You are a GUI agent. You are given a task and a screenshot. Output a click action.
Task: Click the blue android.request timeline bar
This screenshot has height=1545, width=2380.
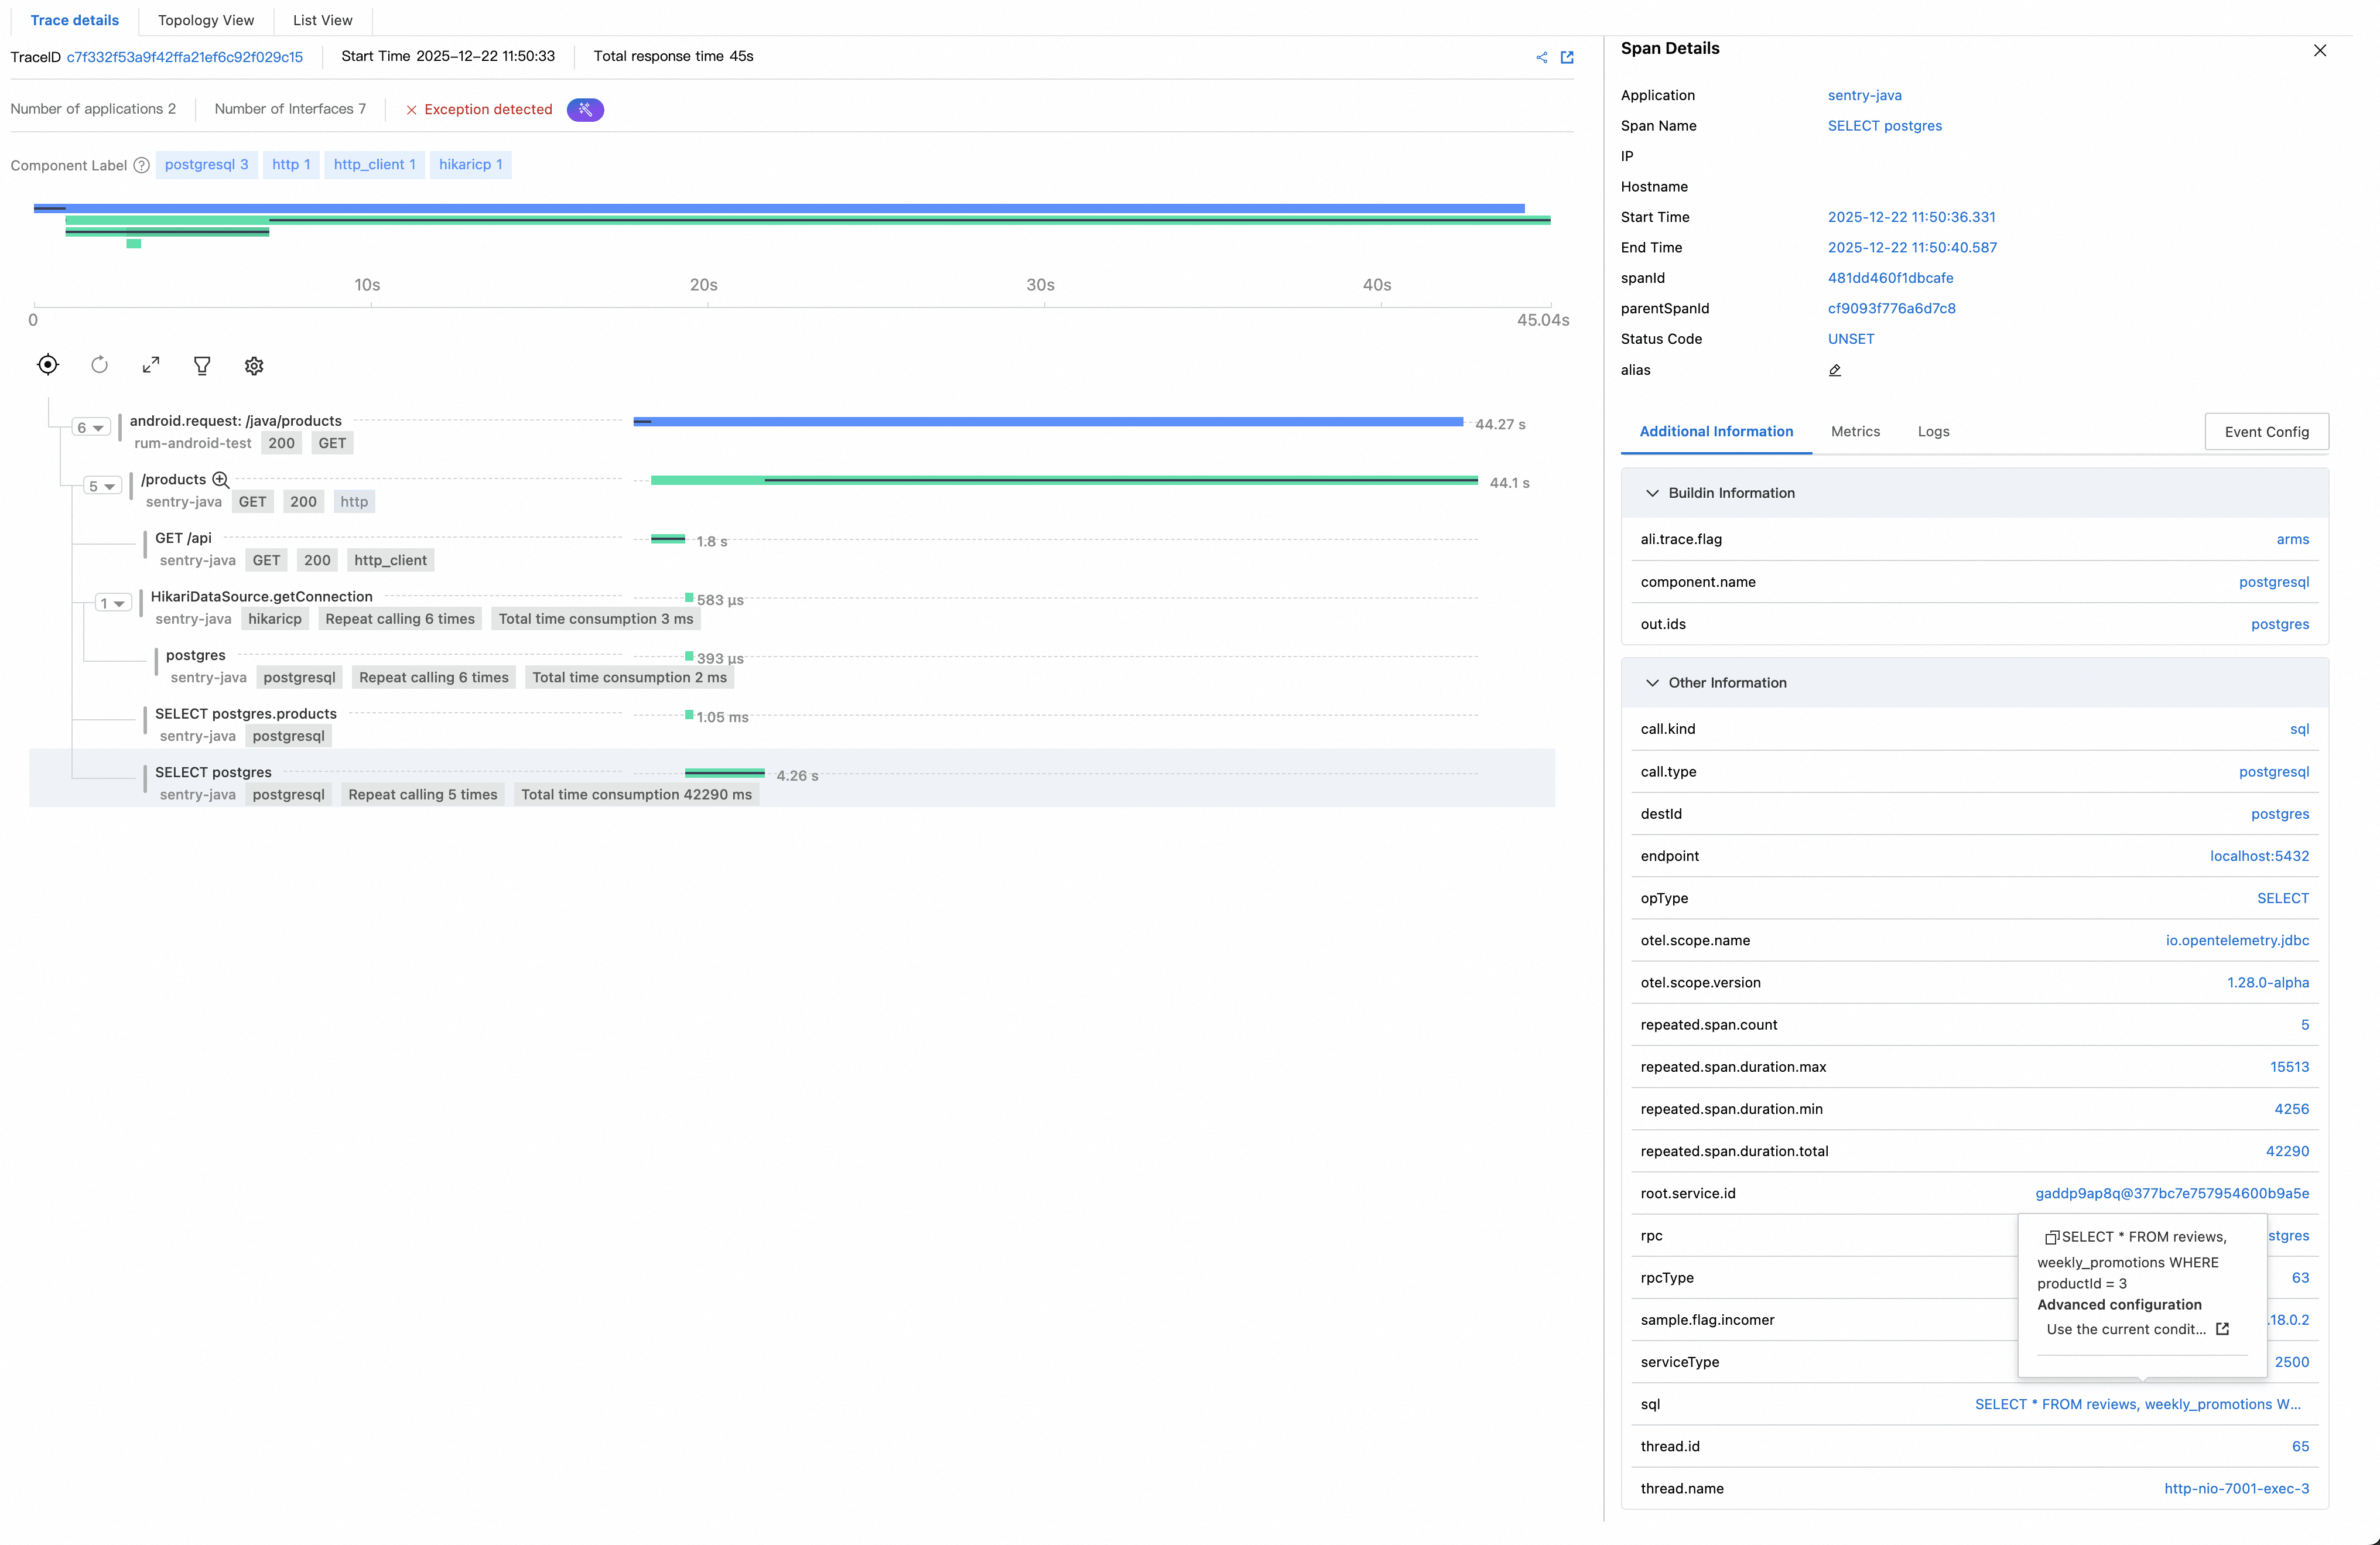pos(1050,422)
